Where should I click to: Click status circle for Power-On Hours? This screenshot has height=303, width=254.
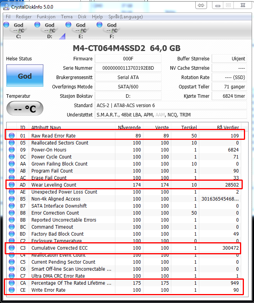tap(12, 150)
